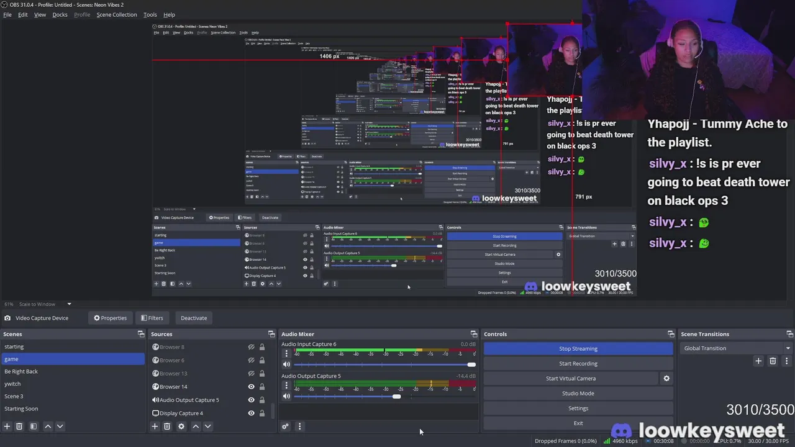
Task: Show the hidden Browser 13 source
Action: 252,373
